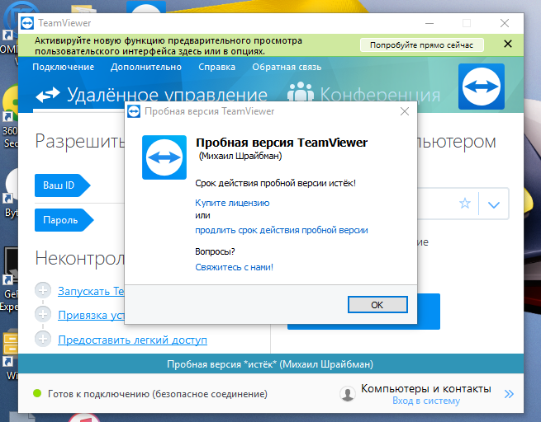Click plus icon next to "Предоставить легкий доступ"

tap(43, 339)
